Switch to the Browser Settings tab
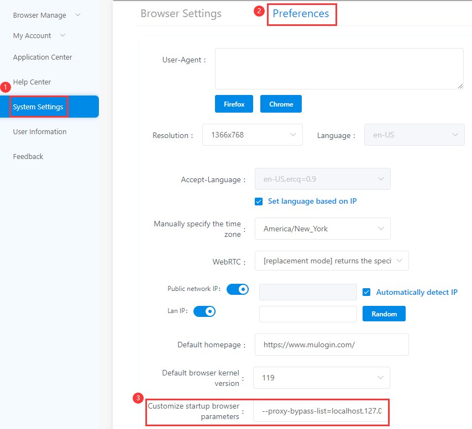The image size is (472, 429). pyautogui.click(x=181, y=14)
